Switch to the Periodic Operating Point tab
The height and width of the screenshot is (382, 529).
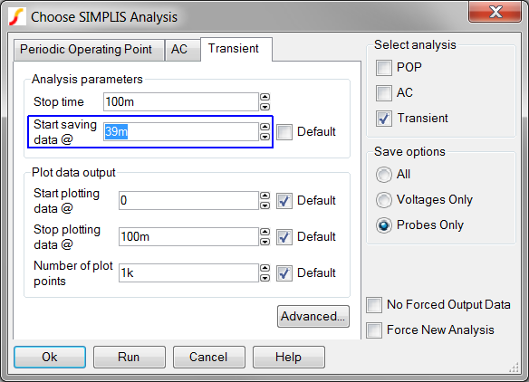89,50
